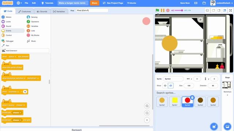The width and height of the screenshot is (234, 131).
Task: Open the messages envelope icon
Action: tap(196, 3)
